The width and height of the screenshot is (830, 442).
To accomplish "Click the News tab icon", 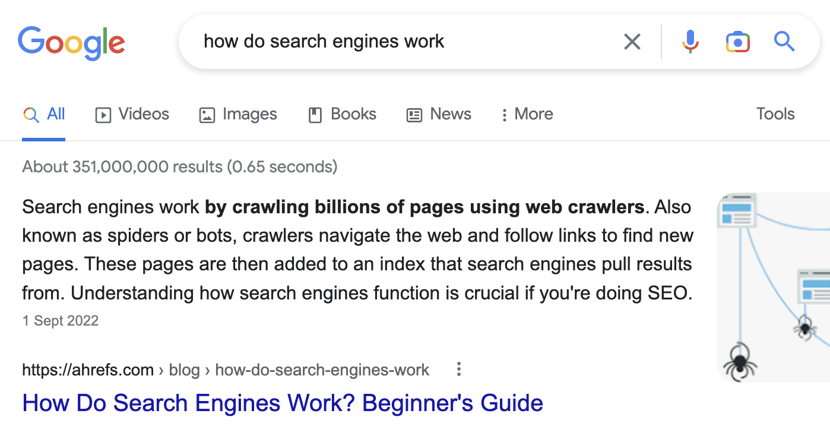I will [x=413, y=114].
